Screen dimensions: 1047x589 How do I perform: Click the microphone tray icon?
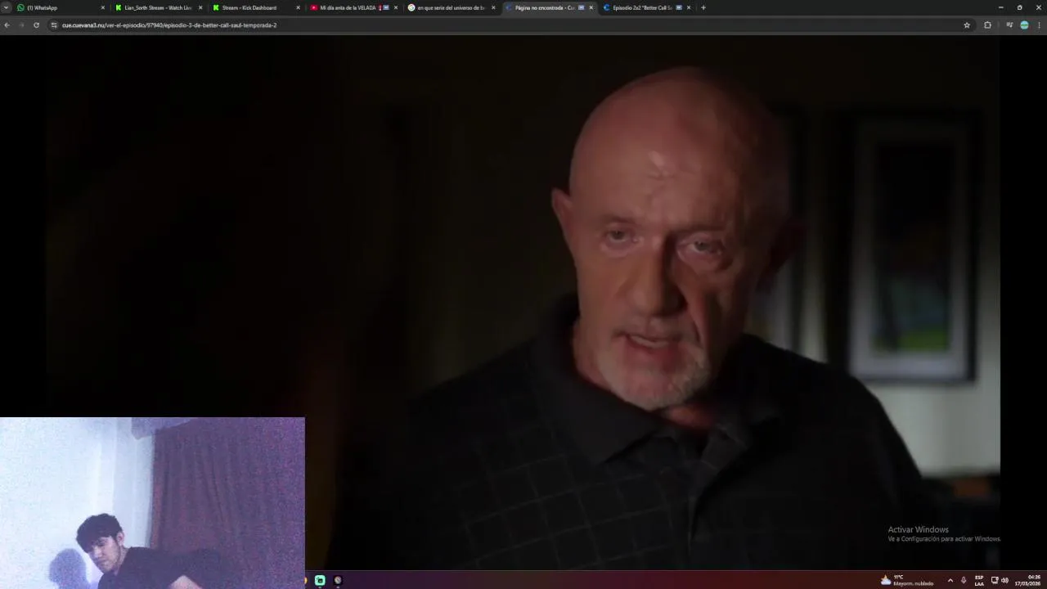[964, 580]
